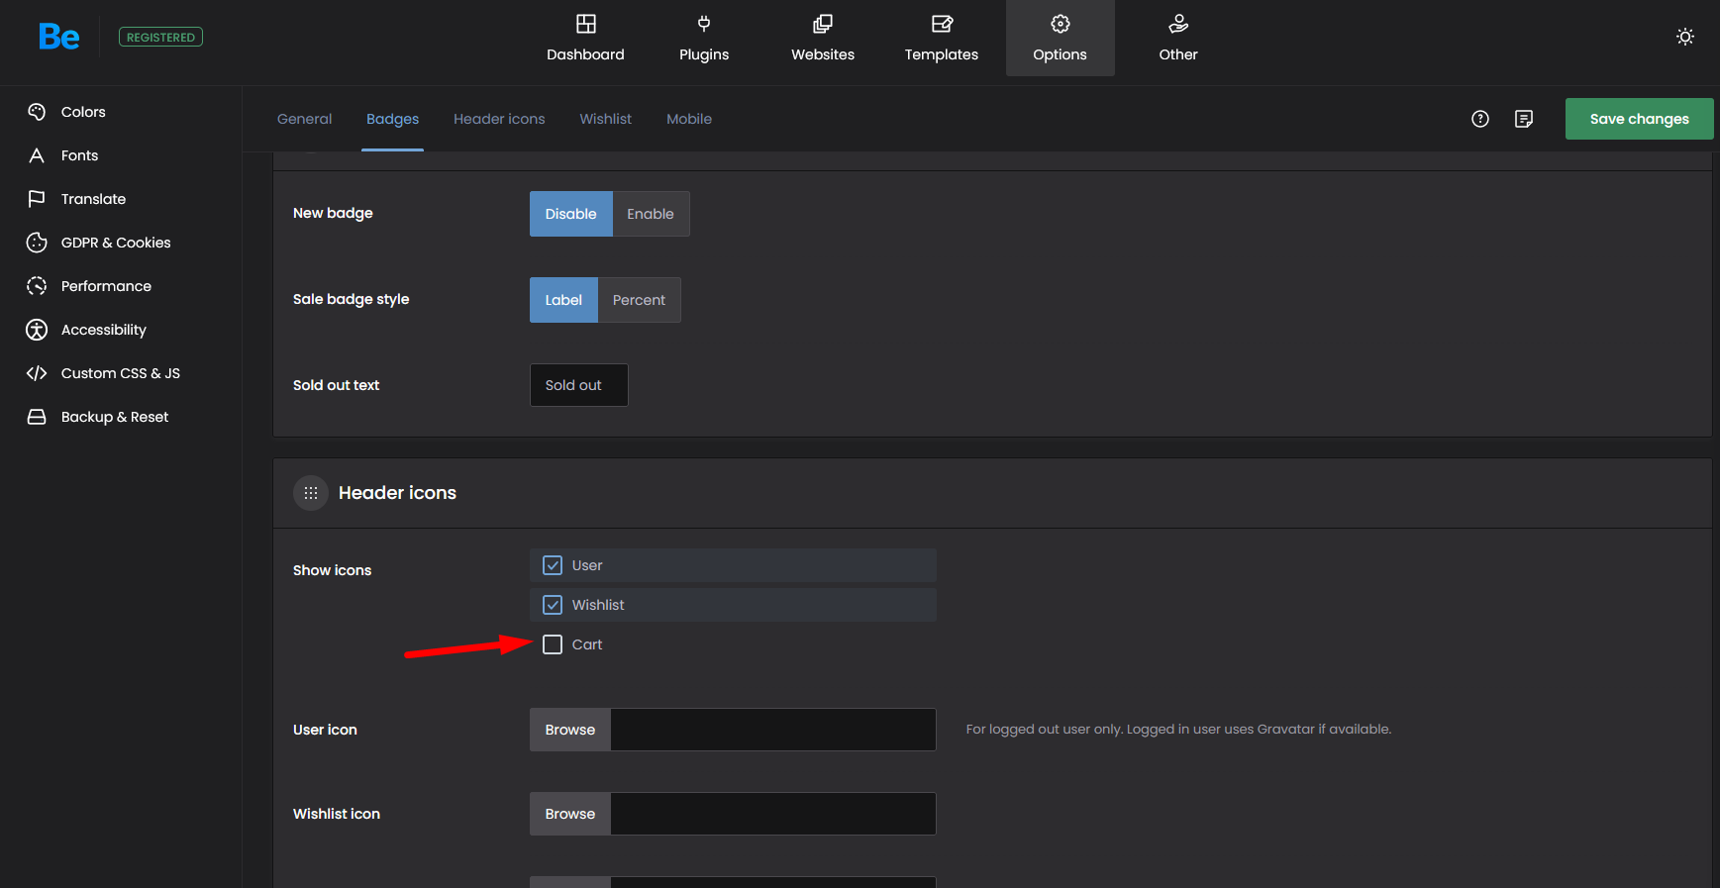1720x888 pixels.
Task: Open Performance settings in sidebar
Action: (106, 286)
